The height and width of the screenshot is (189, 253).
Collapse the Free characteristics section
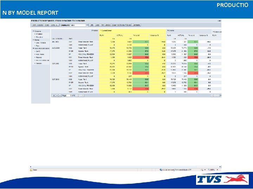[x=34, y=49]
